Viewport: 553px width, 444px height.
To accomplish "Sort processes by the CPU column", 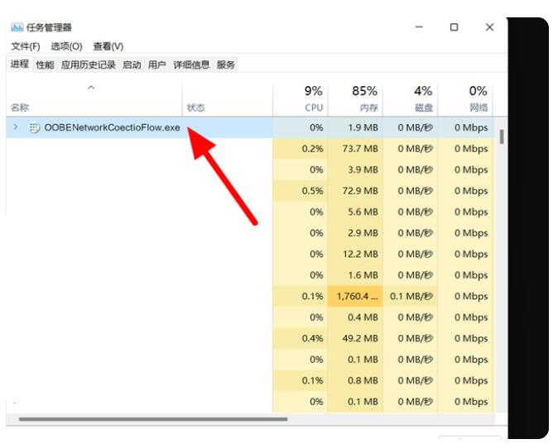I will tap(313, 107).
